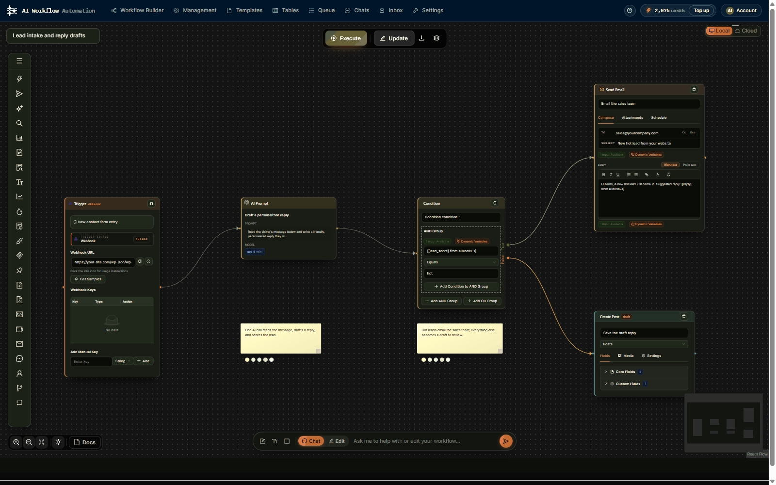The image size is (776, 485).
Task: Go to Templates
Action: (x=244, y=10)
